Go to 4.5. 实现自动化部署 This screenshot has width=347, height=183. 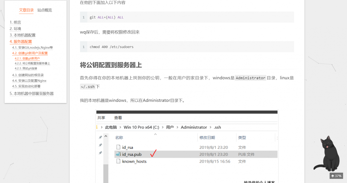[x=26, y=86]
